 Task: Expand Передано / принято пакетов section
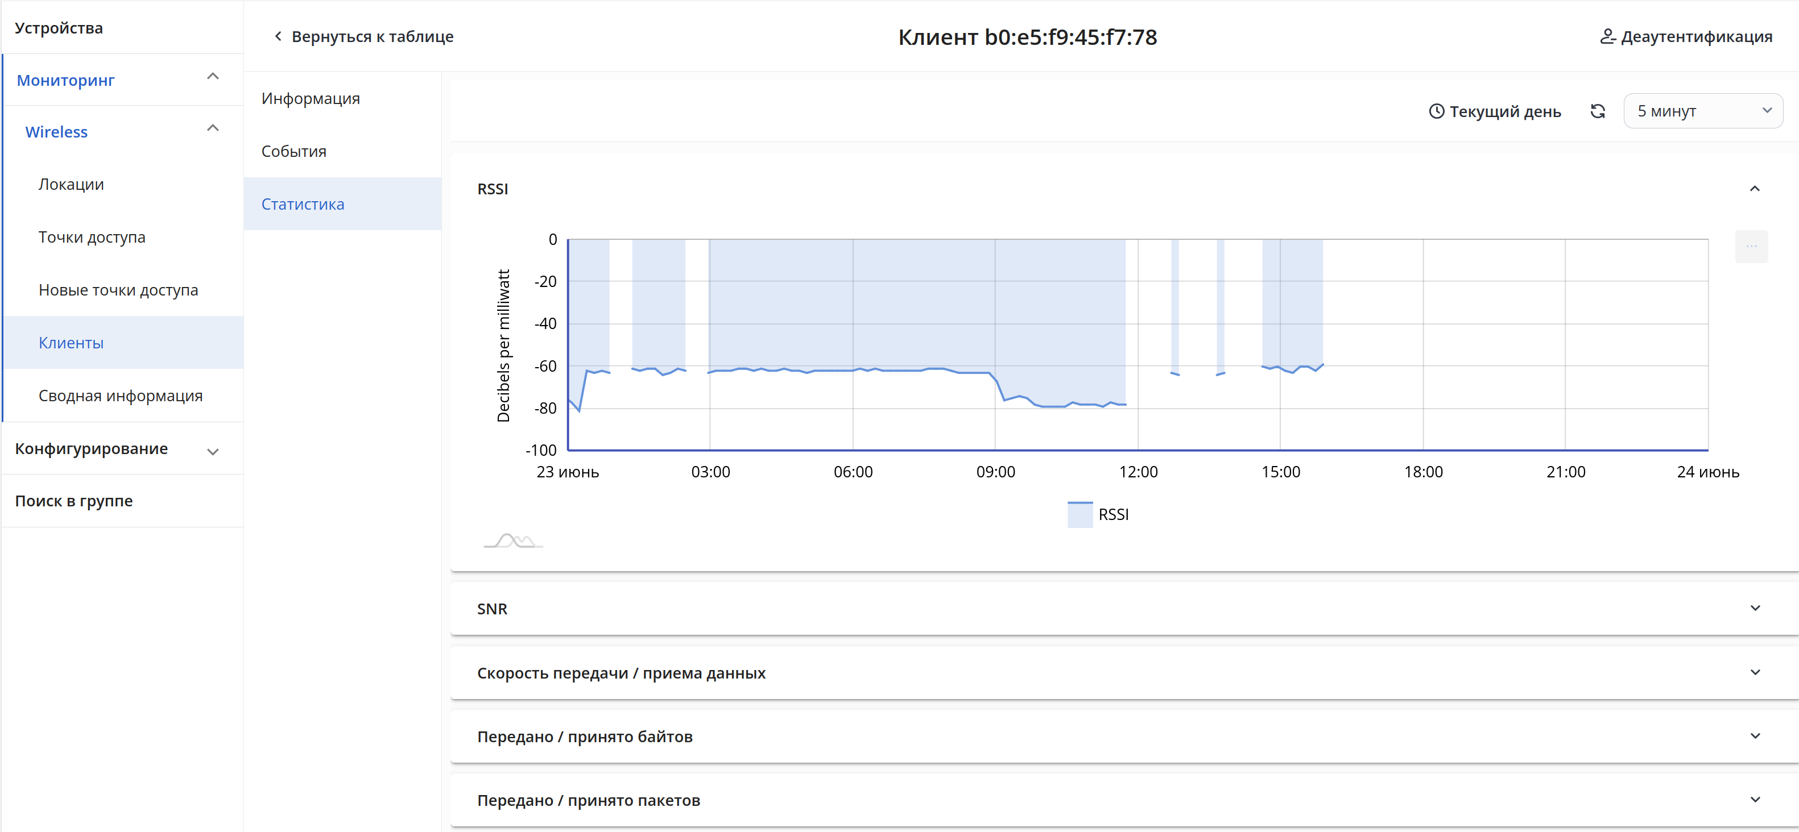[1754, 800]
